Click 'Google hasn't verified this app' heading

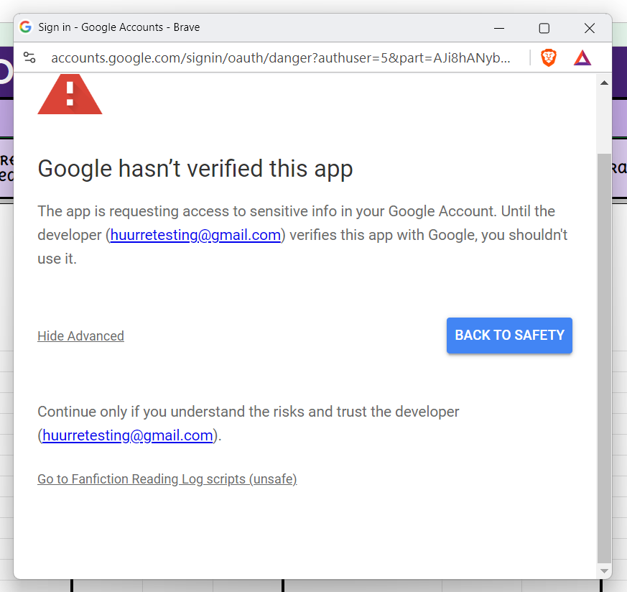(x=195, y=168)
